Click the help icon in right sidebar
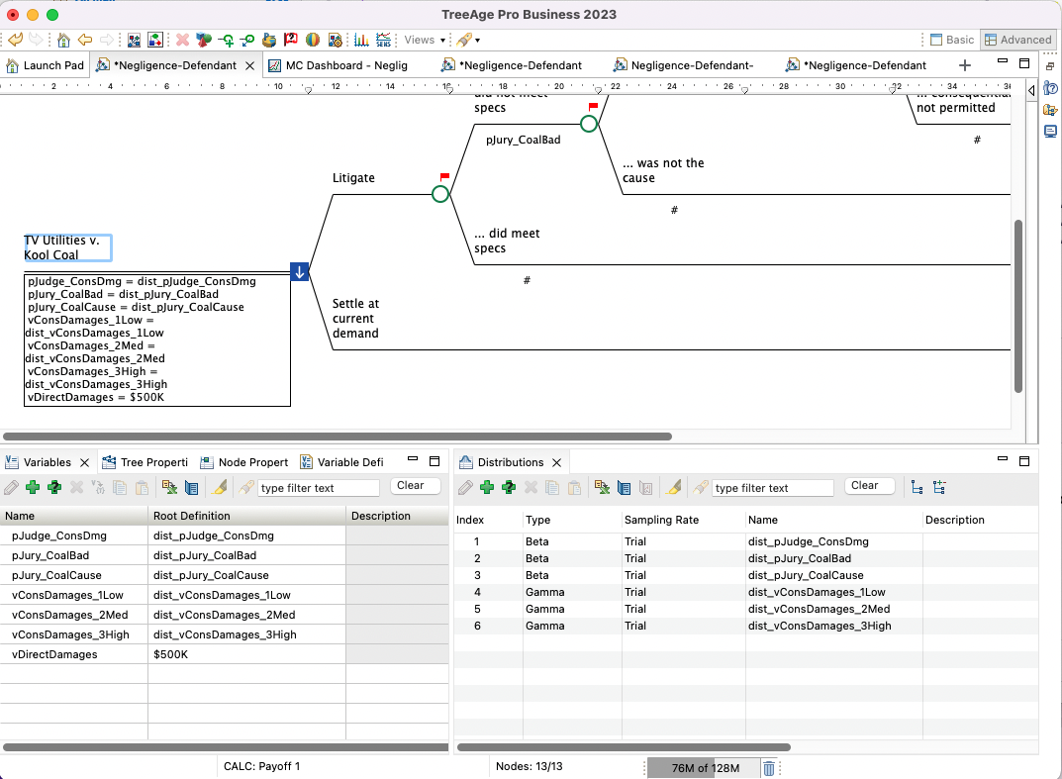This screenshot has height=779, width=1062. point(1050,89)
